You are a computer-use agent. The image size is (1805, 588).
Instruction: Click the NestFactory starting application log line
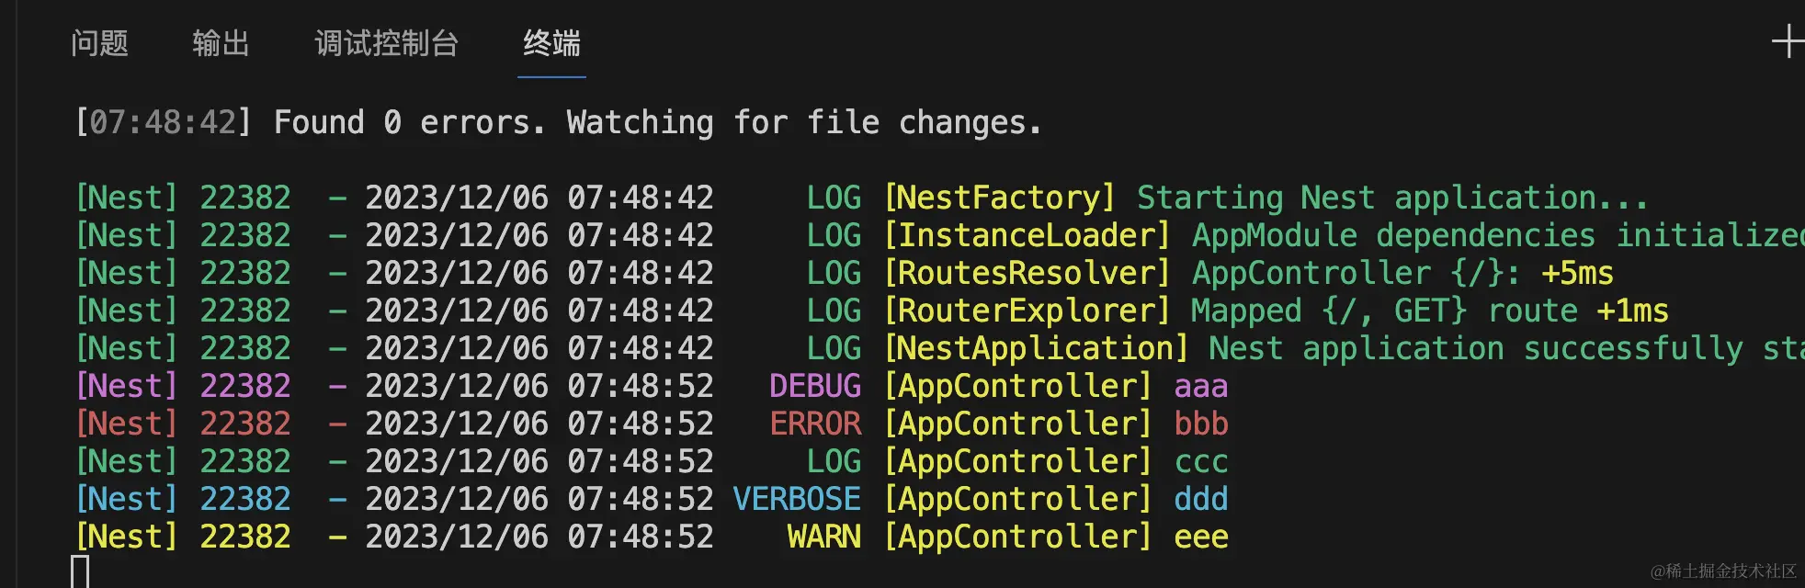pyautogui.click(x=862, y=198)
